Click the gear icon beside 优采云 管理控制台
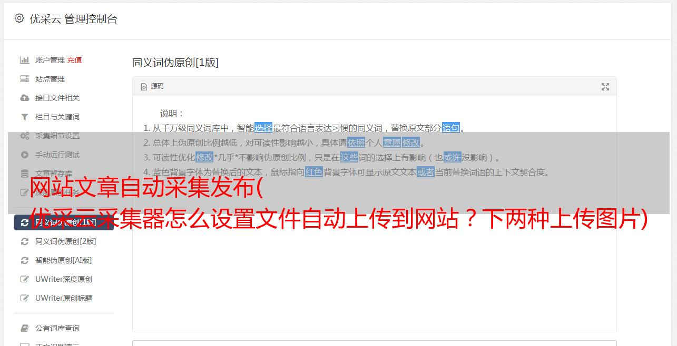This screenshot has height=346, width=677. point(19,18)
